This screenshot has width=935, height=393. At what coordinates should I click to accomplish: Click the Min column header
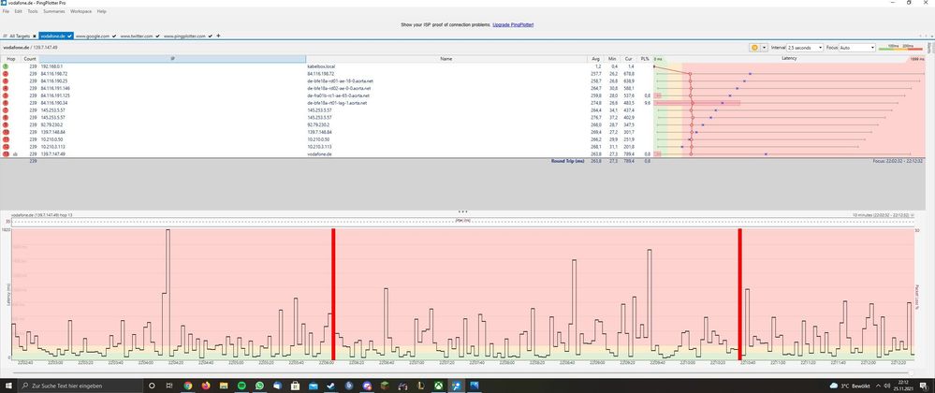click(x=612, y=59)
